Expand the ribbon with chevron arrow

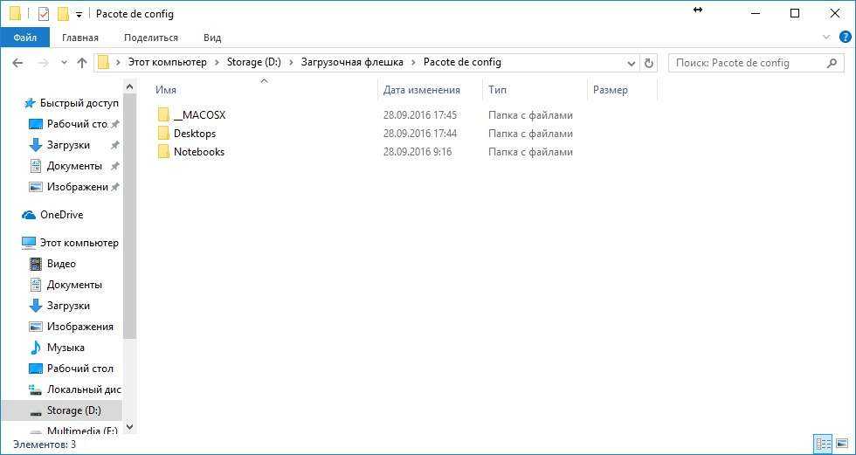827,38
